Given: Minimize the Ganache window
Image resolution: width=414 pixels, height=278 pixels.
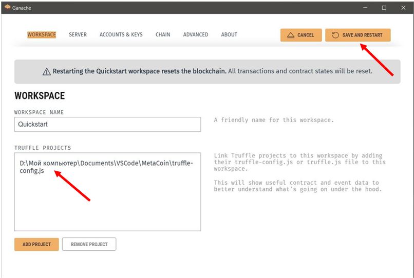Looking at the screenshot, I should [x=365, y=8].
